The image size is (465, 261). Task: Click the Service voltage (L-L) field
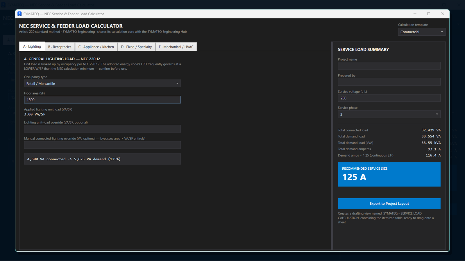coord(389,98)
